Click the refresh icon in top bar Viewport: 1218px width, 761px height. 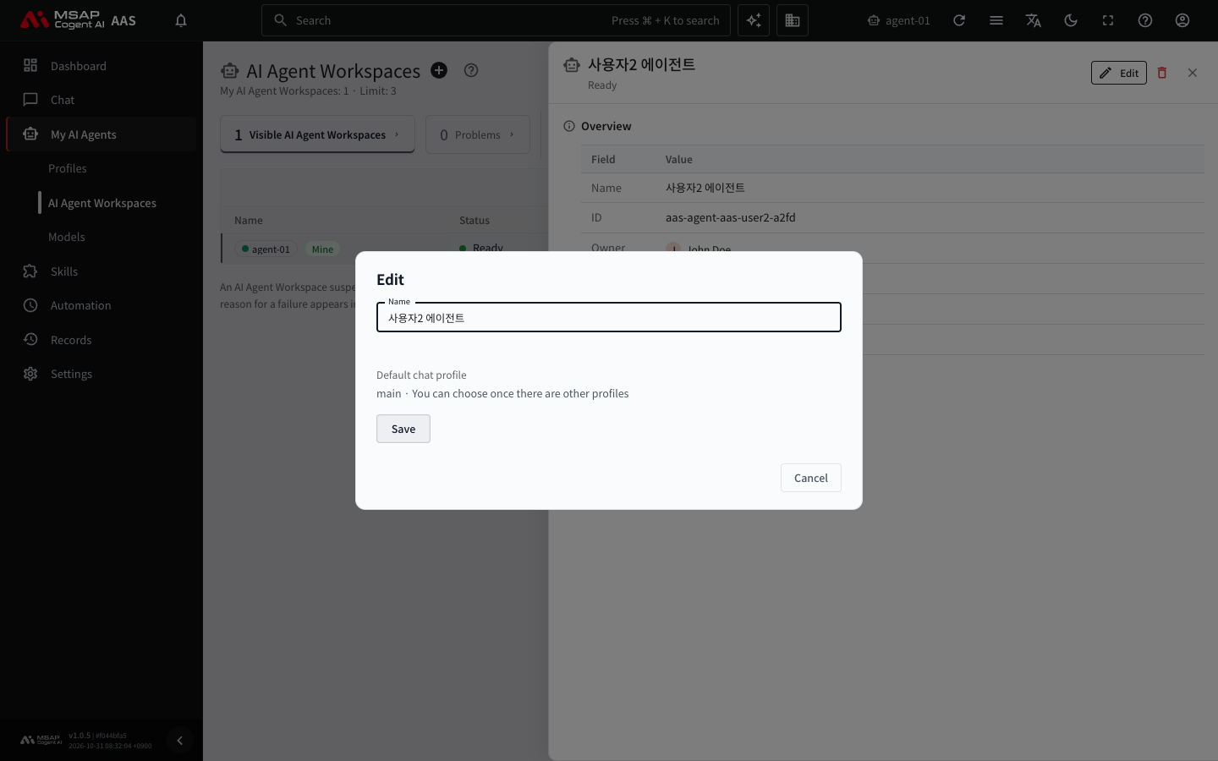959,20
